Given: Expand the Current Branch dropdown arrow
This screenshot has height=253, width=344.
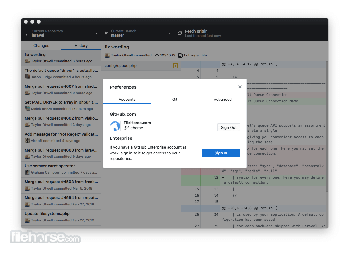Looking at the screenshot, I should pyautogui.click(x=170, y=33).
